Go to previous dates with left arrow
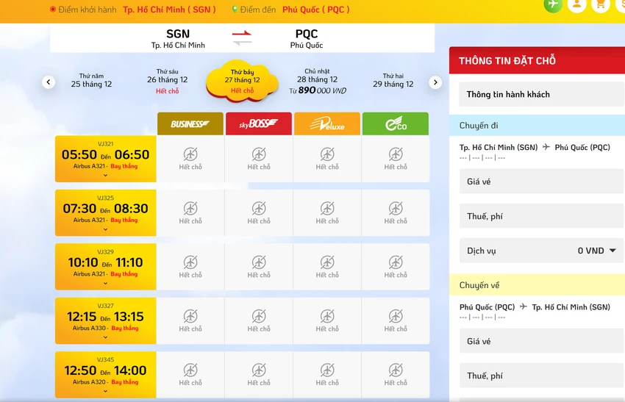This screenshot has height=402, width=625. pyautogui.click(x=49, y=82)
